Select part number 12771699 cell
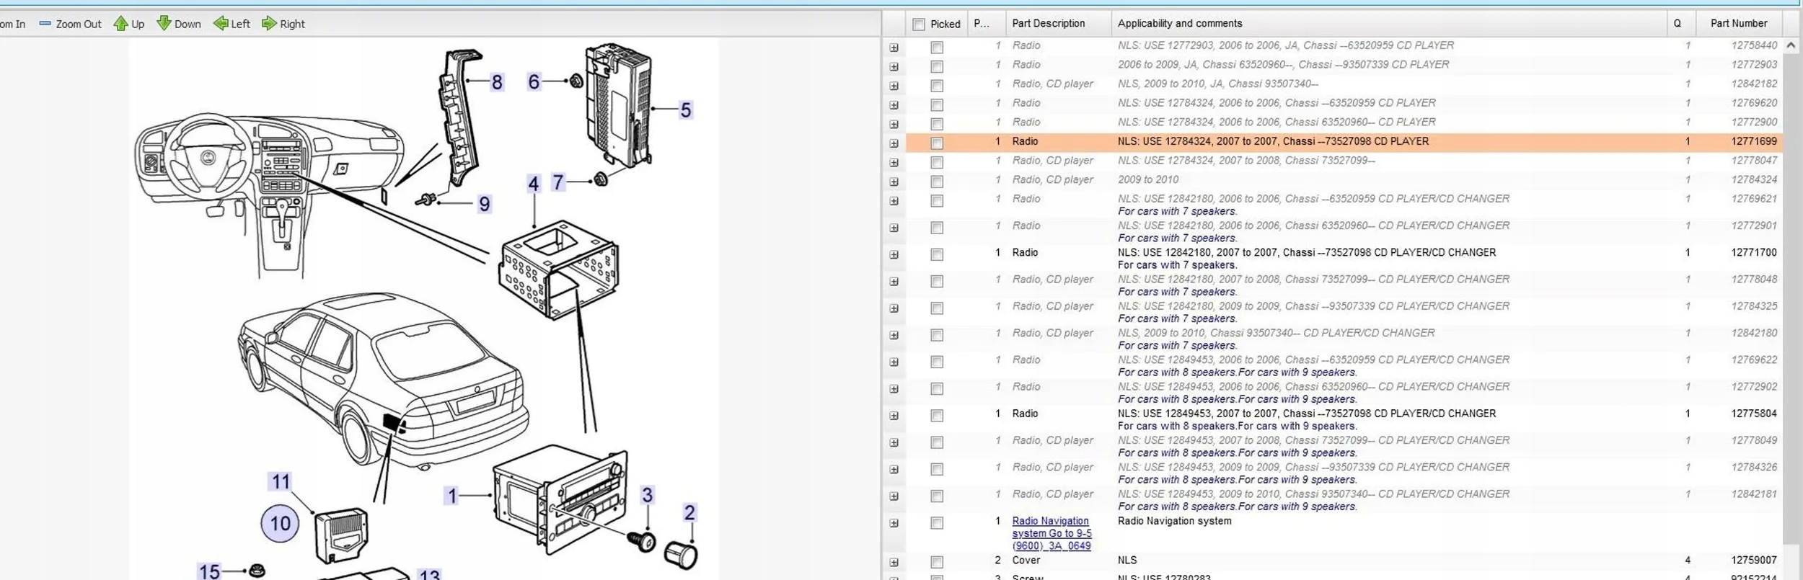 tap(1754, 142)
